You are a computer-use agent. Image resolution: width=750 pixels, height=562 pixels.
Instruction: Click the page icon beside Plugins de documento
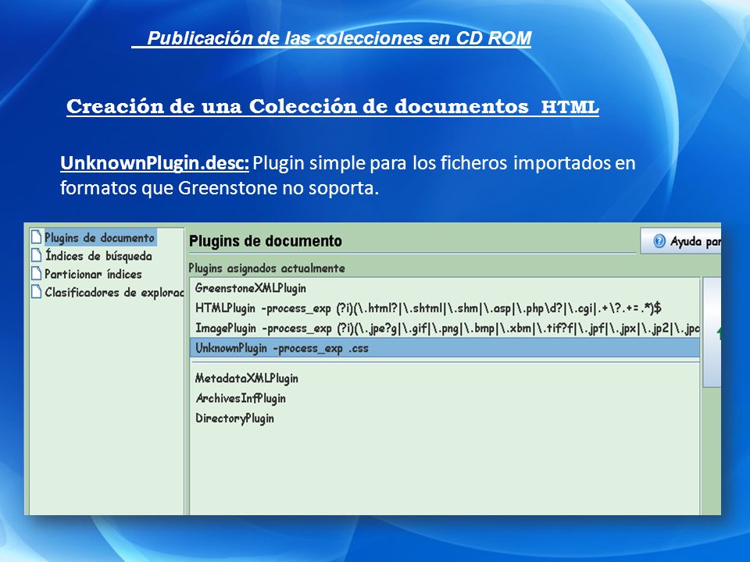coord(37,237)
